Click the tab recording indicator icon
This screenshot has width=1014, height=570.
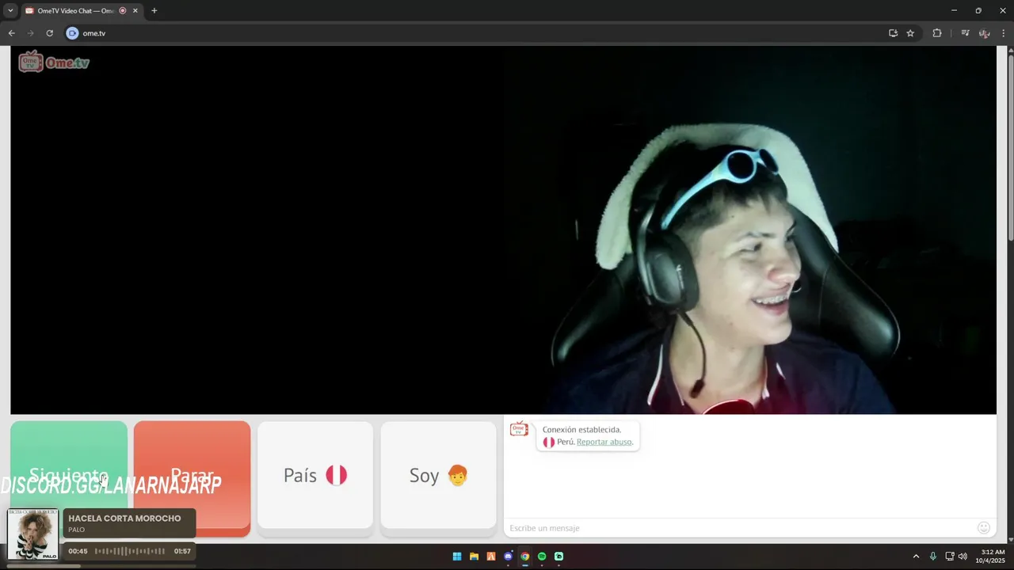pos(122,11)
